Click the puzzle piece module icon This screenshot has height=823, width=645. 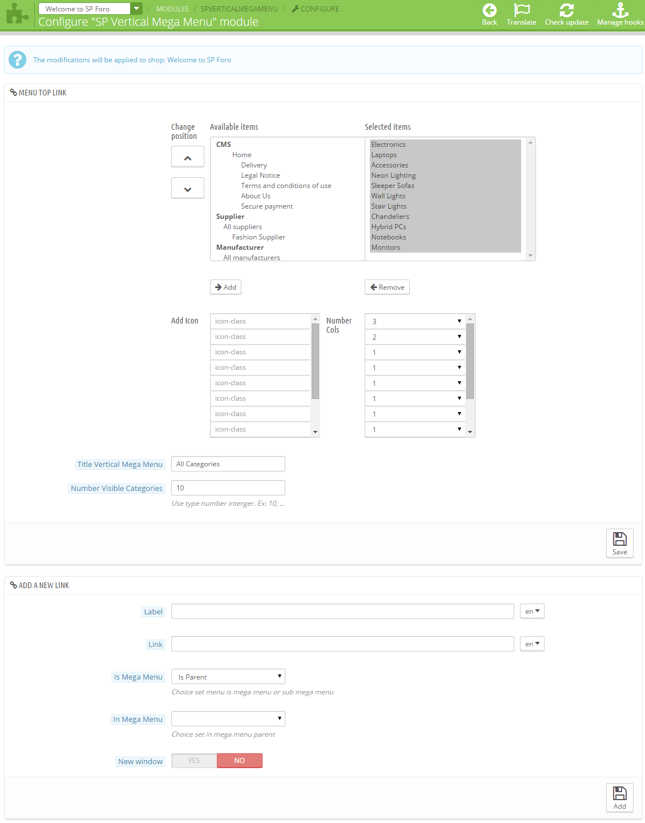(17, 14)
